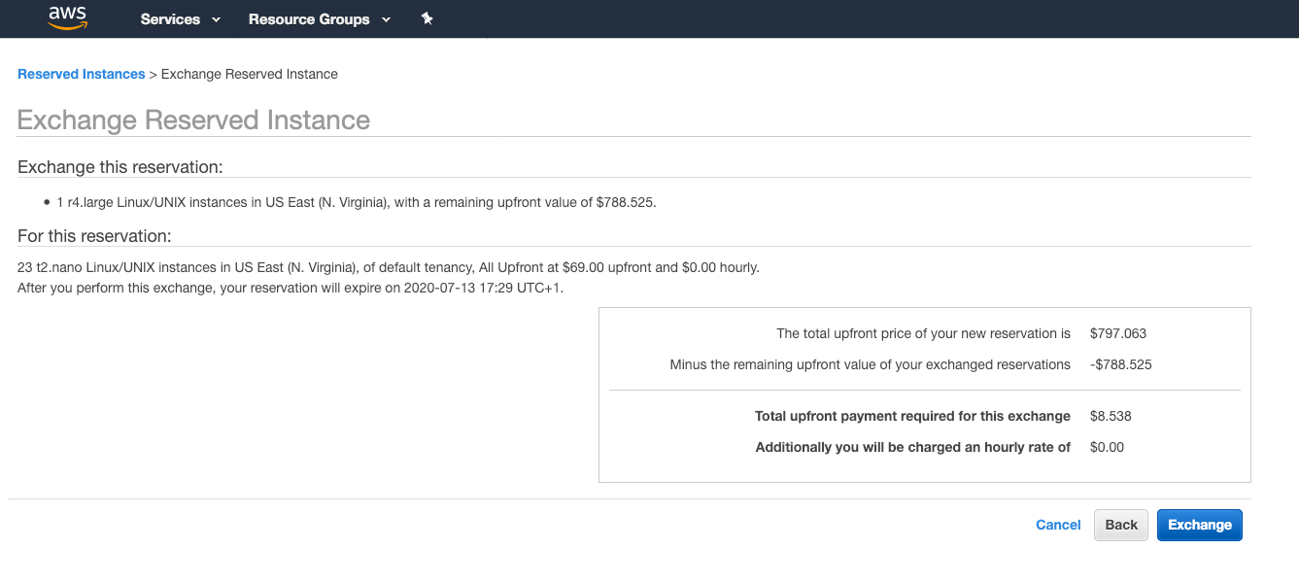Expand the Services dropdown arrow
Viewport: 1299px width, 583px height.
(216, 19)
